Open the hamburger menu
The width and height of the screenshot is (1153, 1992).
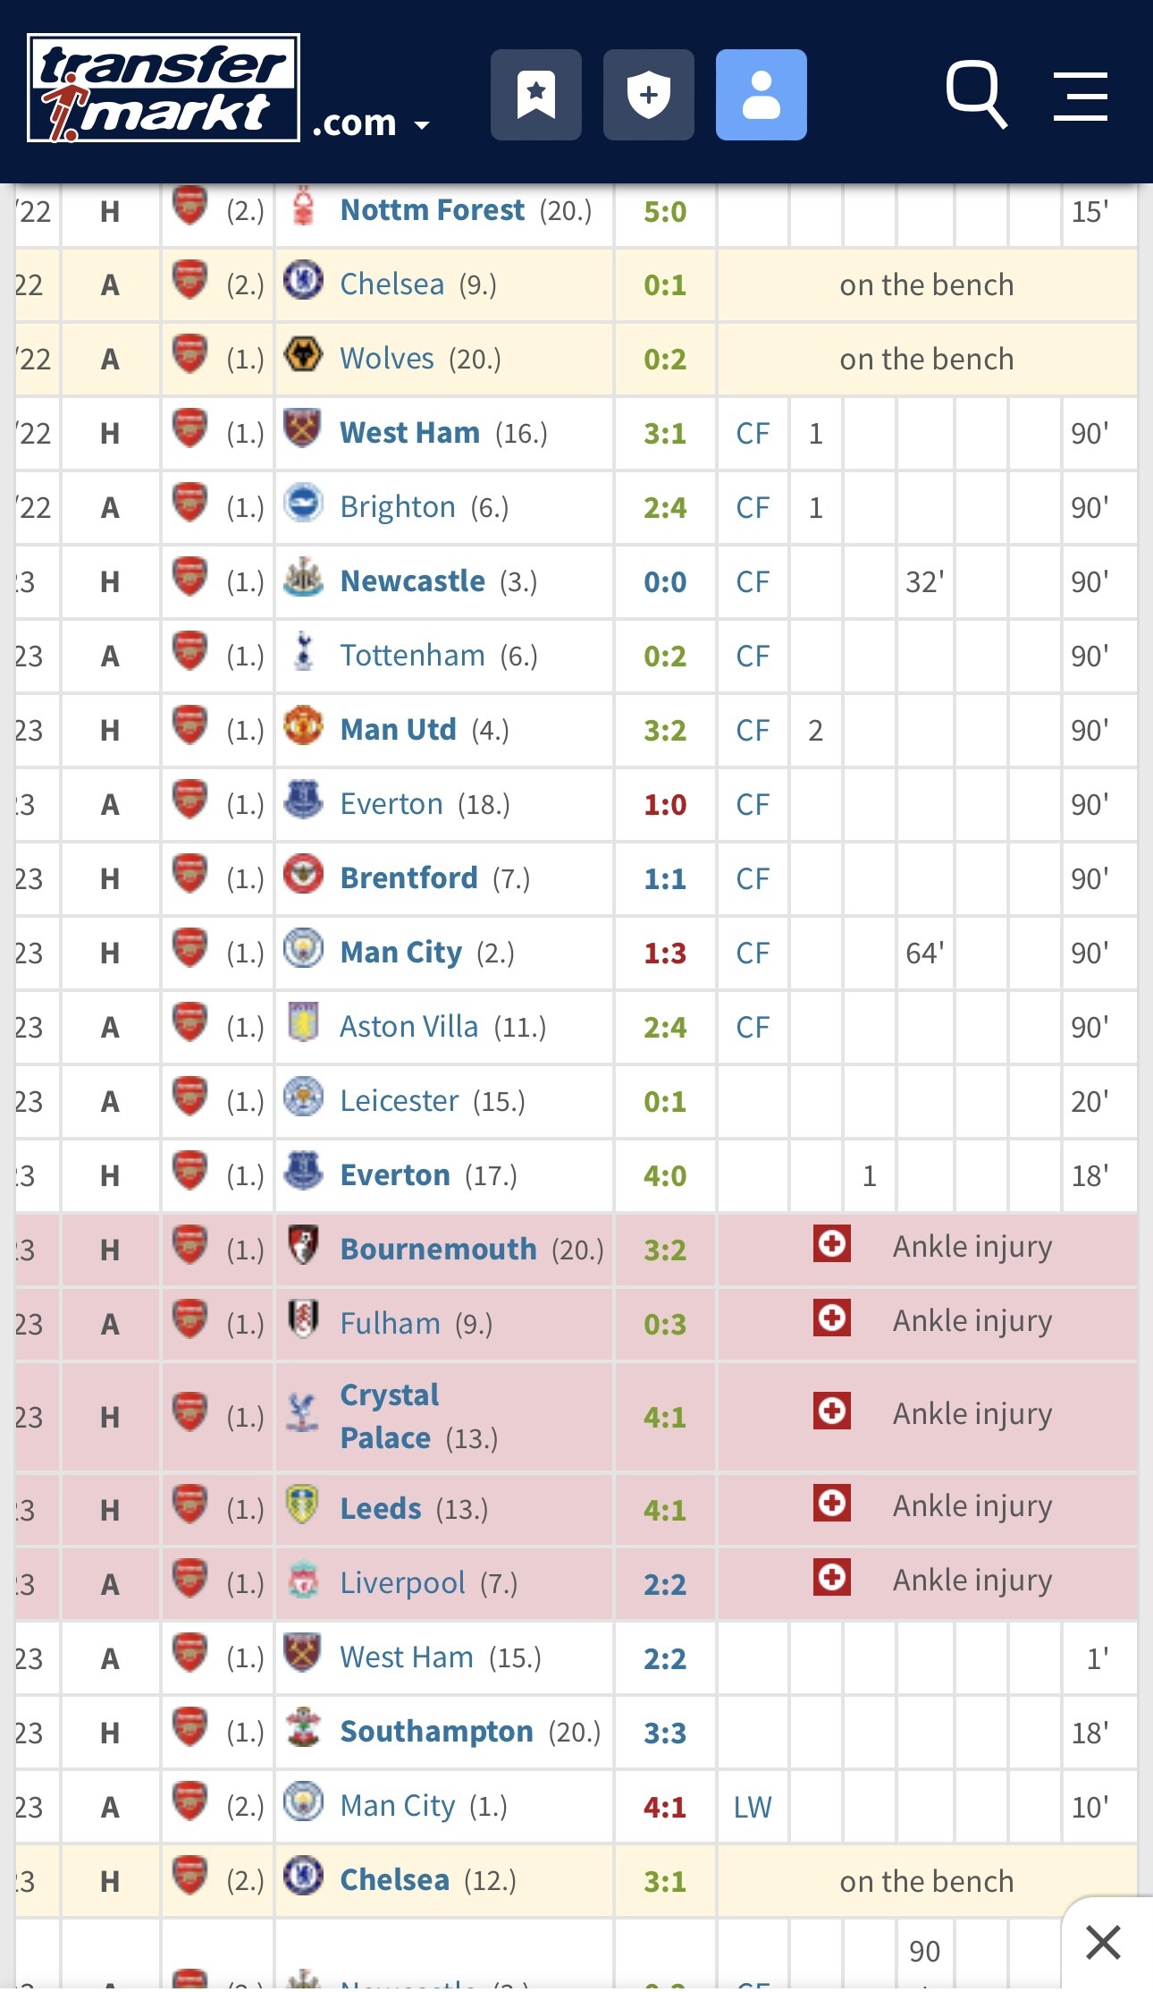pyautogui.click(x=1081, y=96)
